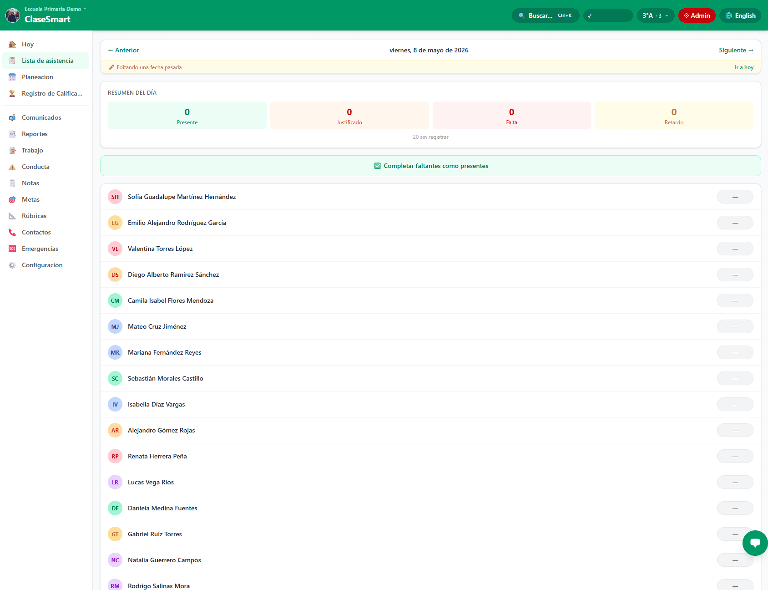
Task: Open Conducta in the sidebar
Action: 45,167
